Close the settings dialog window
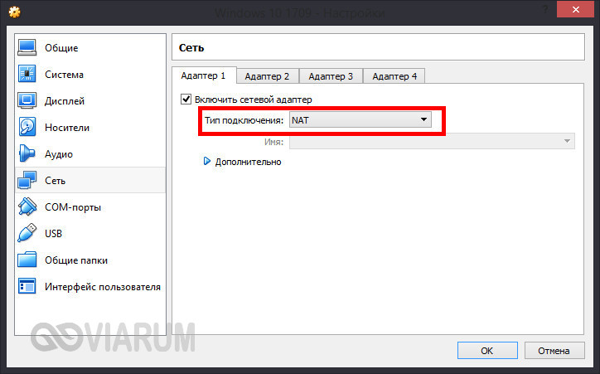The width and height of the screenshot is (600, 374). [575, 10]
